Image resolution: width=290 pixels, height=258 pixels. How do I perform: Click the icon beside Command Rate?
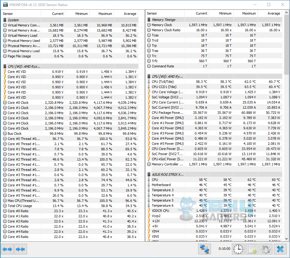(149, 66)
